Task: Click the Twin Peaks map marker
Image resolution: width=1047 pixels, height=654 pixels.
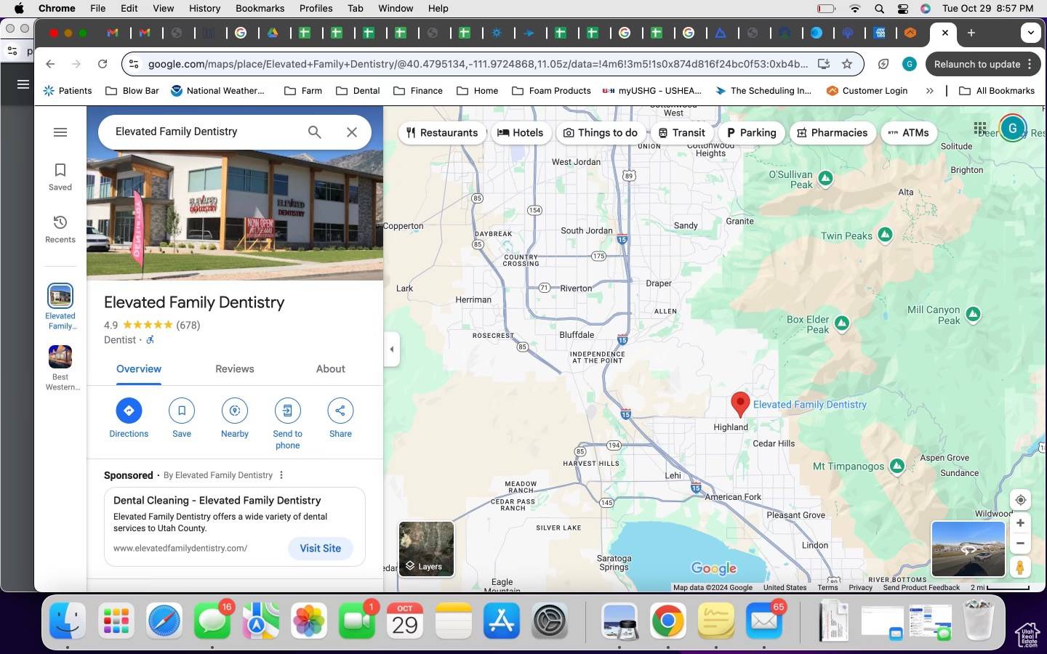Action: pos(885,235)
